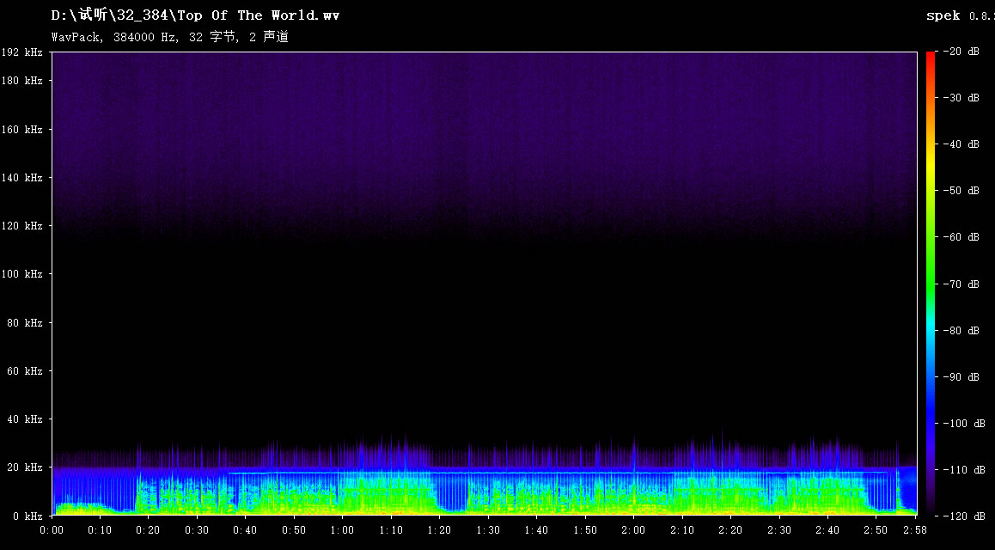Click the file path title 'Top Of The World.wv'

[195, 15]
